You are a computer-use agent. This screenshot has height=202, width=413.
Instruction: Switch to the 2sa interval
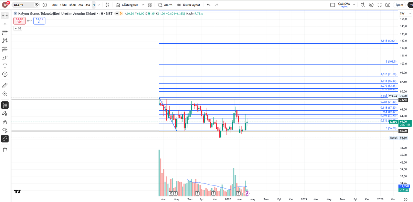pos(81,5)
